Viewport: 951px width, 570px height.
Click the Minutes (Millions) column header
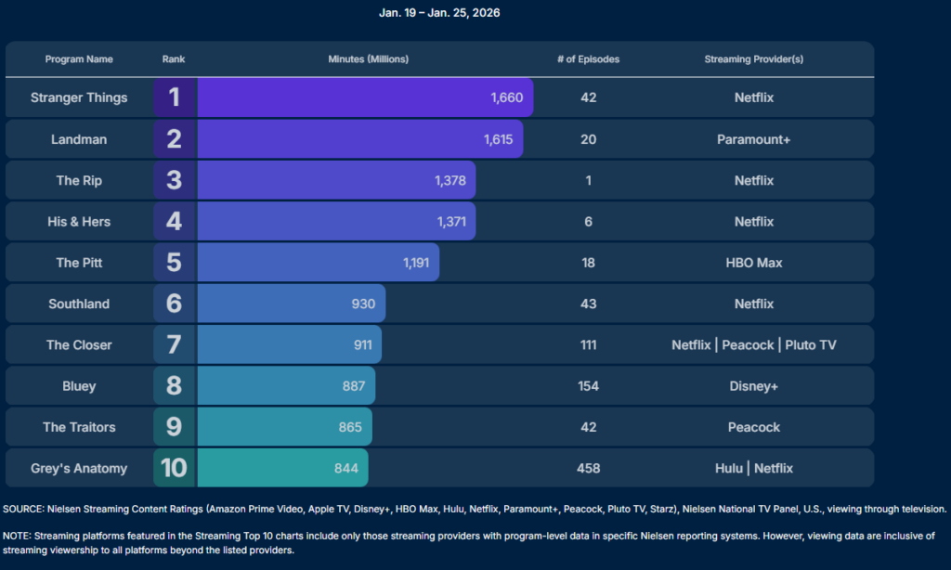coord(368,59)
